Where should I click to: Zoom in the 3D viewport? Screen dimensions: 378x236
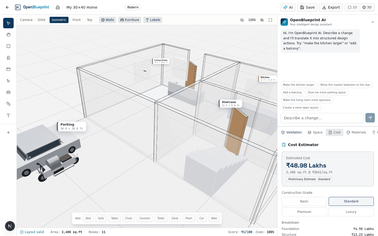[262, 20]
